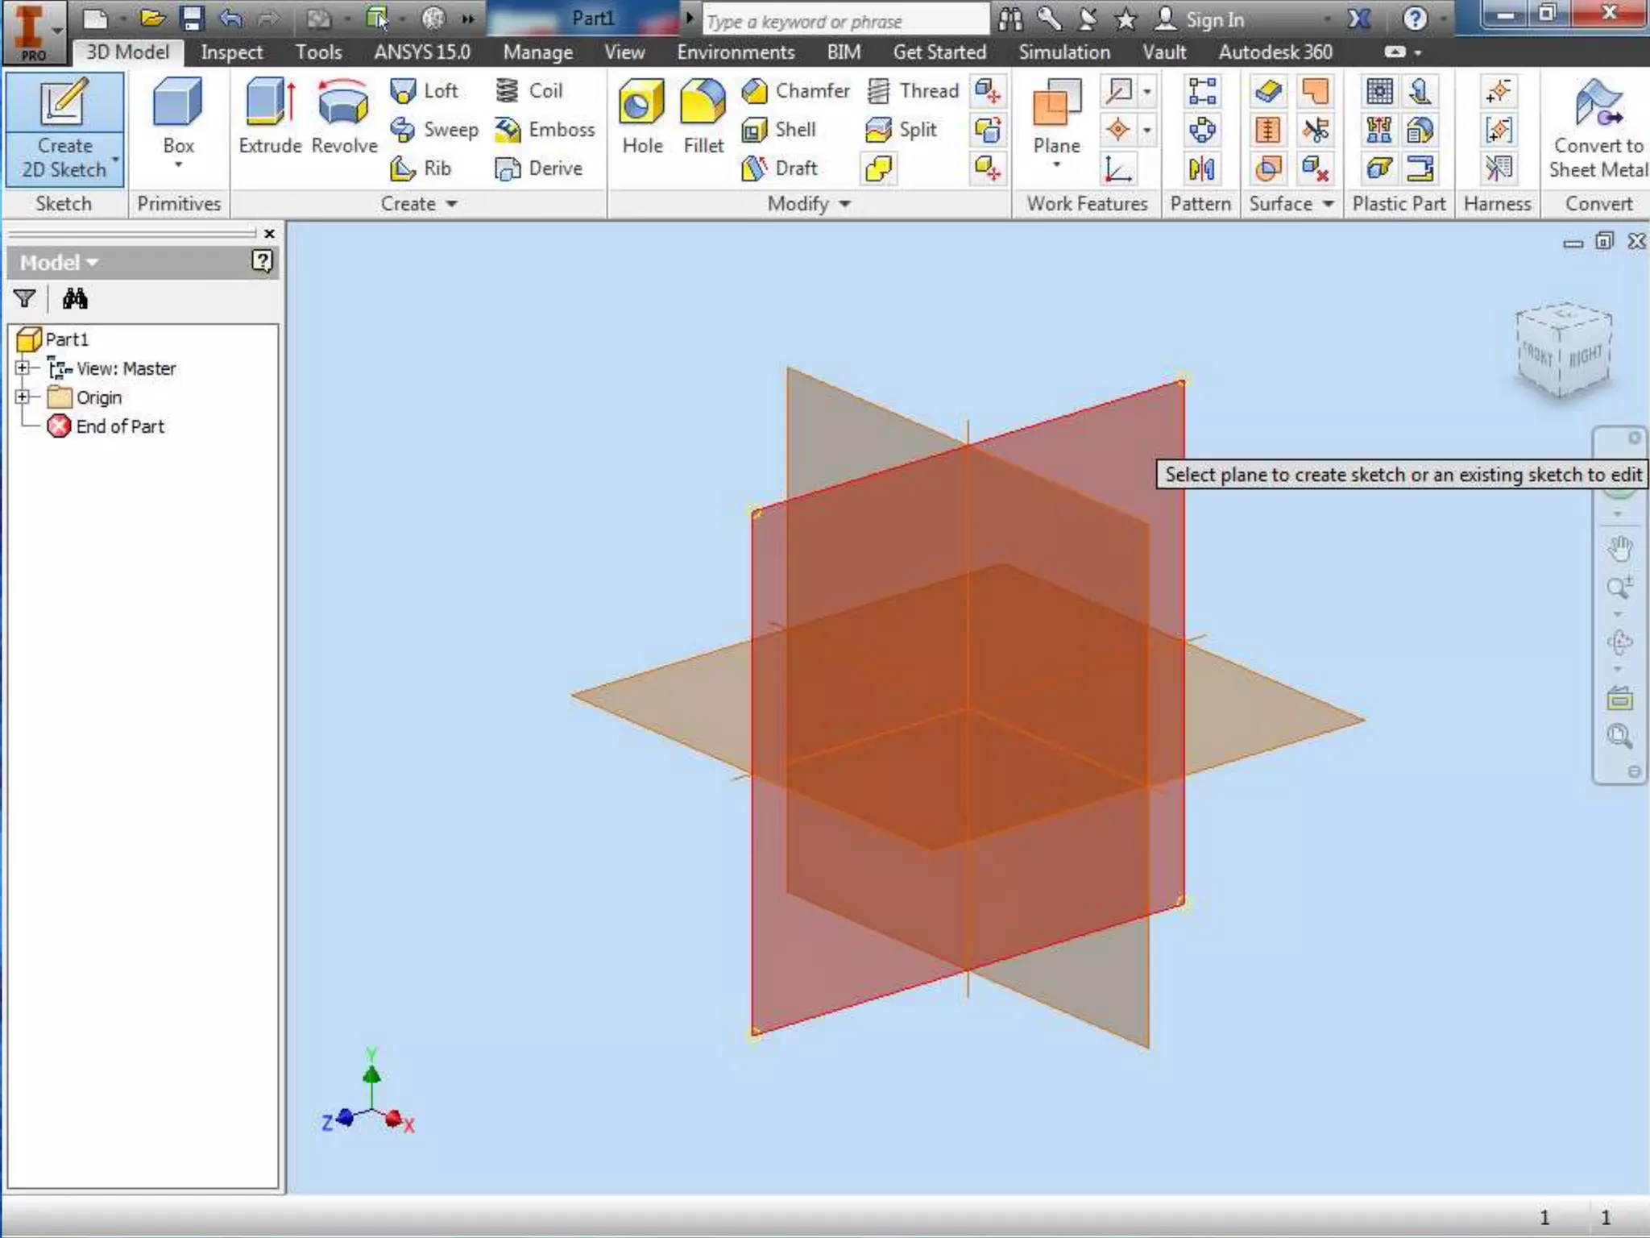This screenshot has height=1238, width=1650.
Task: Open the model browser filter icon
Action: [x=24, y=299]
